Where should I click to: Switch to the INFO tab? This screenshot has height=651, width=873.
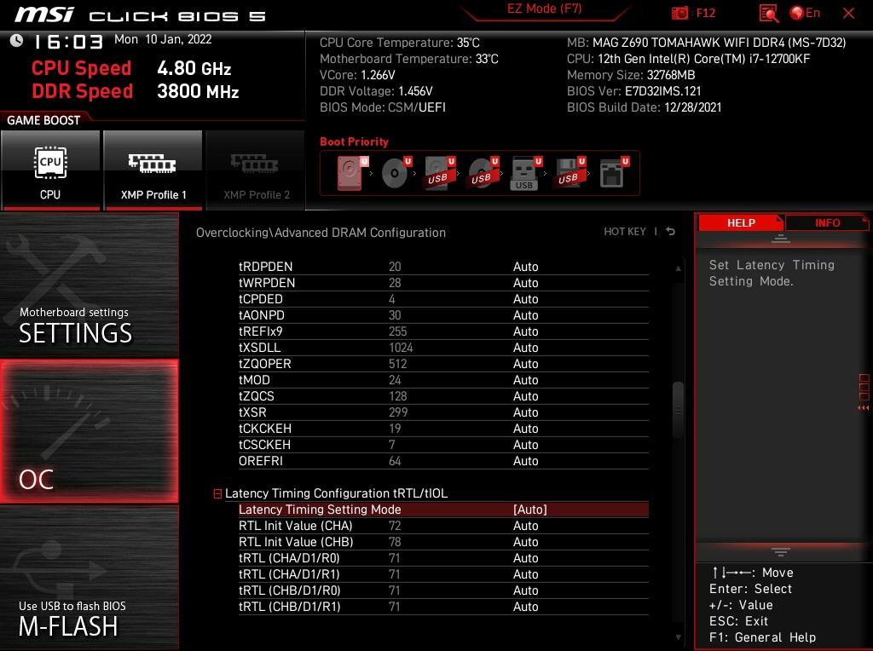(x=827, y=222)
